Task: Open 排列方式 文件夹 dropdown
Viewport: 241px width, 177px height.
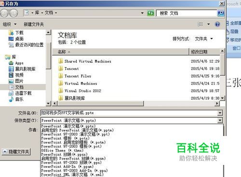Action: click(204, 39)
